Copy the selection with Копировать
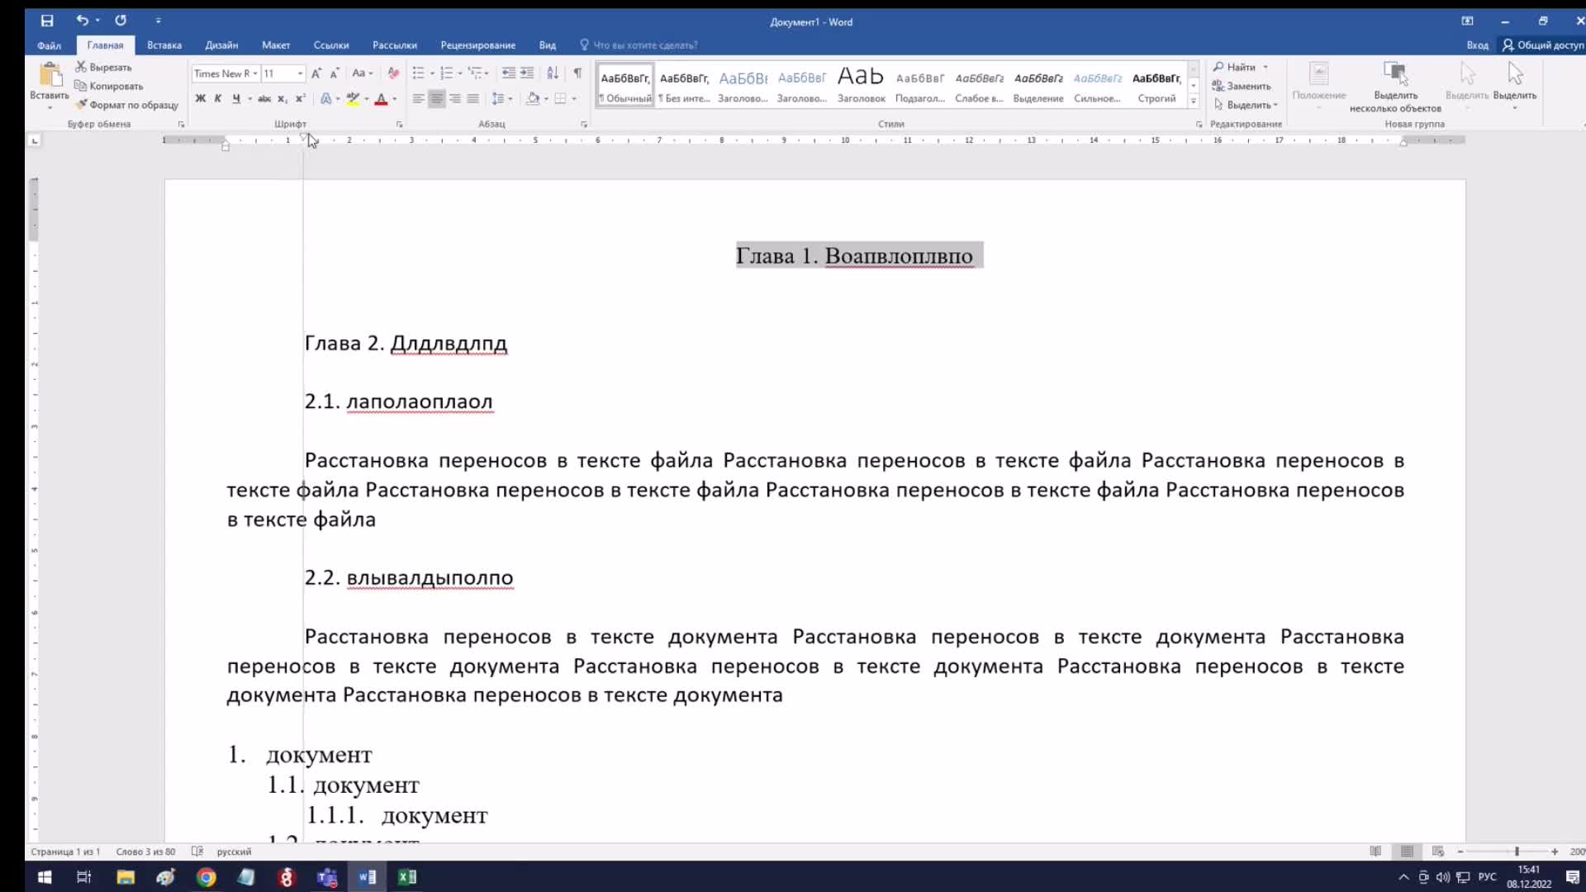Viewport: 1586px width, 892px height. [x=108, y=86]
